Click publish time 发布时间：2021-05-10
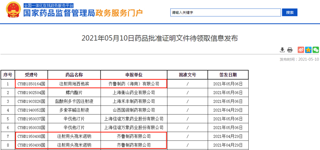Image resolution: width=320 pixels, height=150 pixels. click(299, 59)
